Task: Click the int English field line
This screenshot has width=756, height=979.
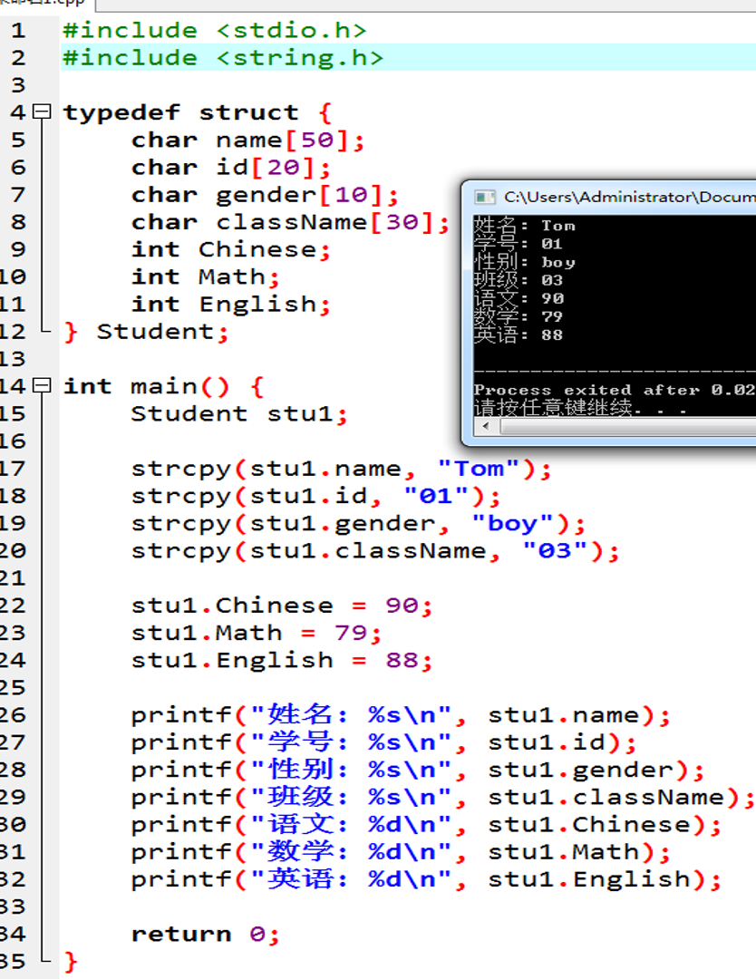Action: (x=231, y=304)
